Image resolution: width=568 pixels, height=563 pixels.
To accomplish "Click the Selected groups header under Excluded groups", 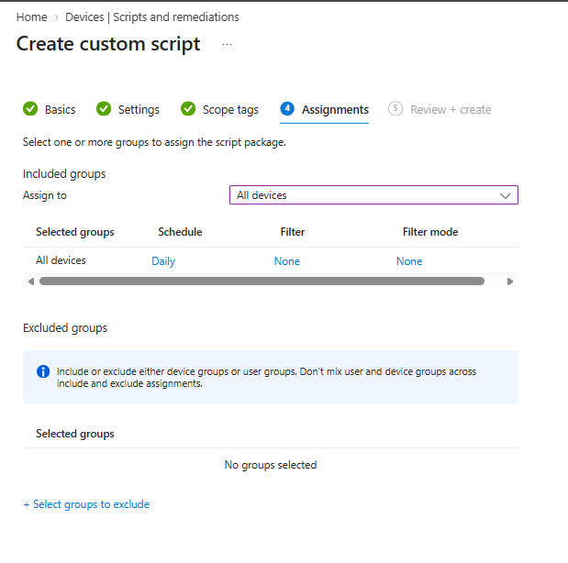I will coord(75,434).
